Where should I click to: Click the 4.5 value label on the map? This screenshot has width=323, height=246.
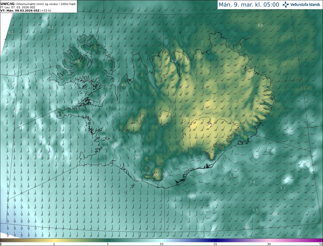[60, 114]
